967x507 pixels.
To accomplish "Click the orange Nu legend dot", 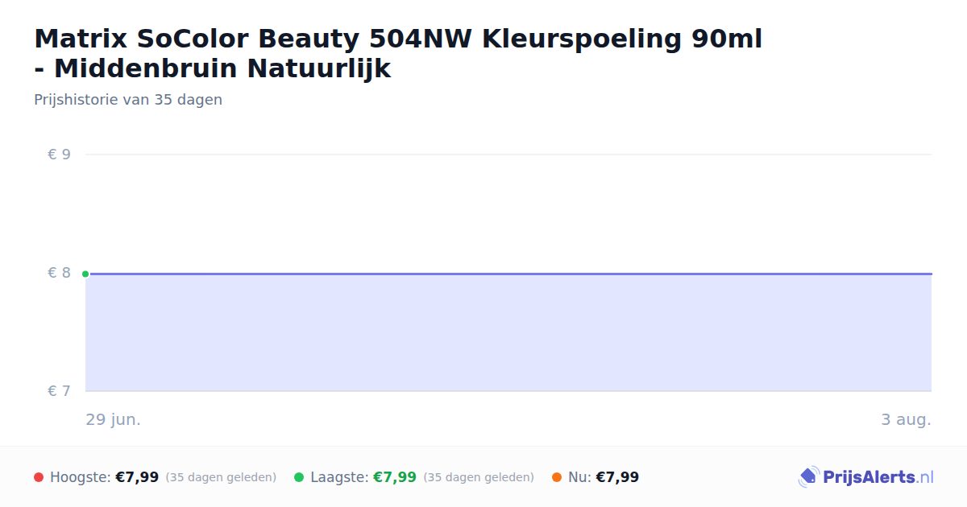I will point(557,477).
